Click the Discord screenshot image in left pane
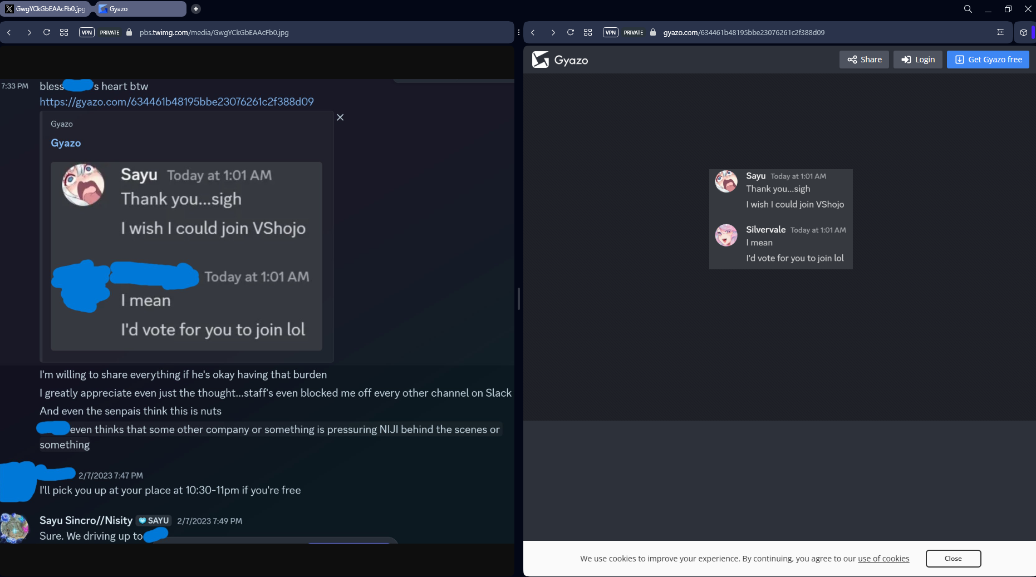 click(x=257, y=312)
